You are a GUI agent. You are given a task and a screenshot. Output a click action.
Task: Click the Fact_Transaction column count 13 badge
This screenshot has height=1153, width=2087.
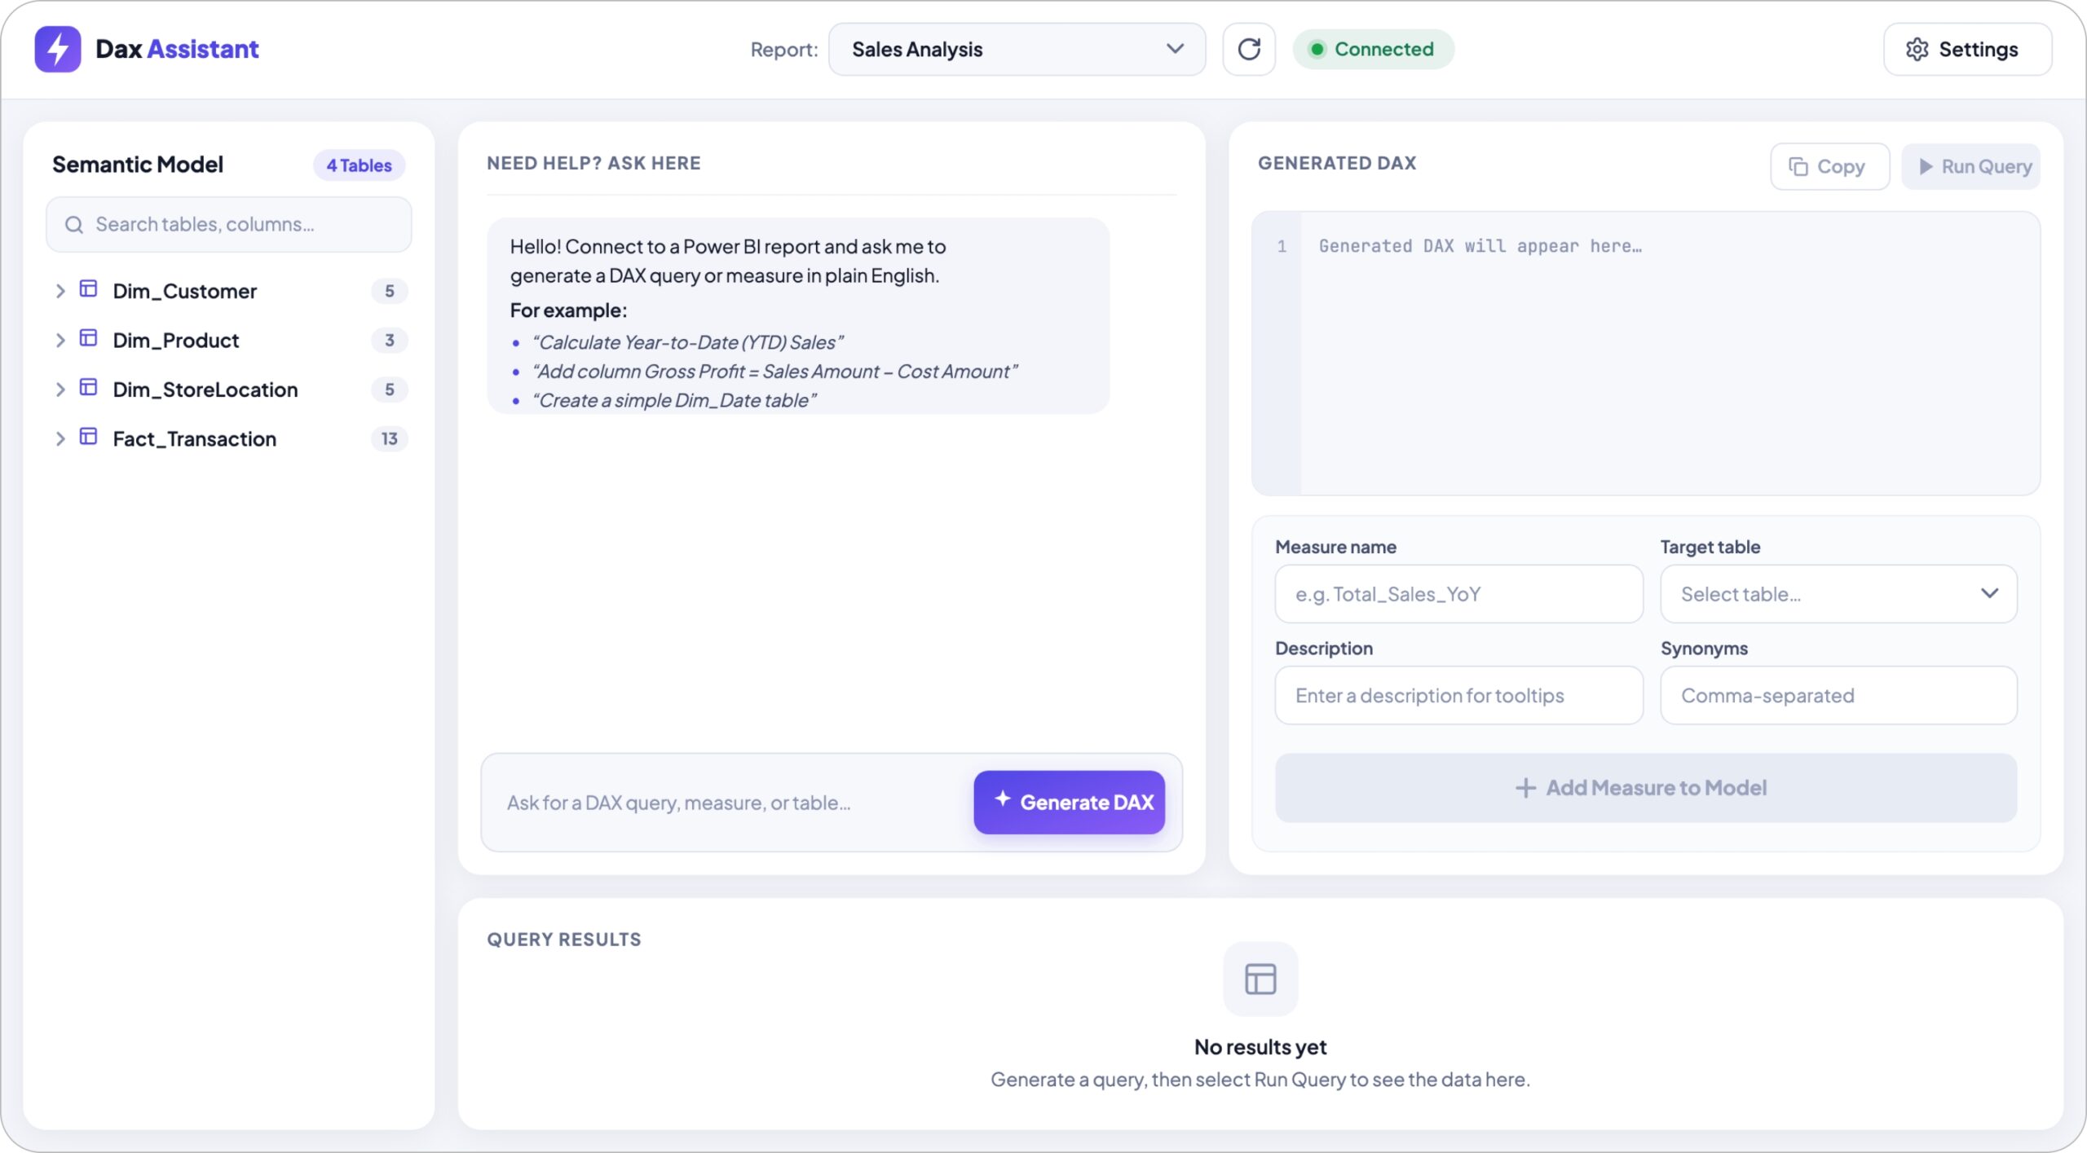pos(389,438)
